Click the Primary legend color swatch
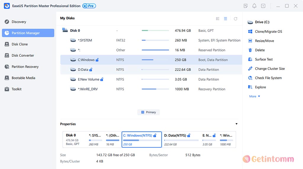The height and width of the screenshot is (169, 303). [x=143, y=112]
